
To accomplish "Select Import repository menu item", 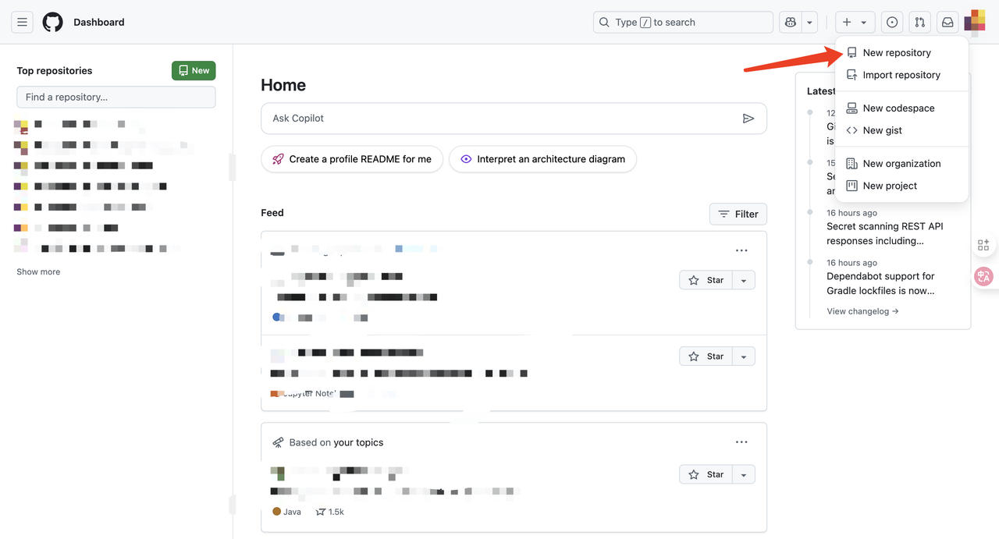I will [901, 75].
